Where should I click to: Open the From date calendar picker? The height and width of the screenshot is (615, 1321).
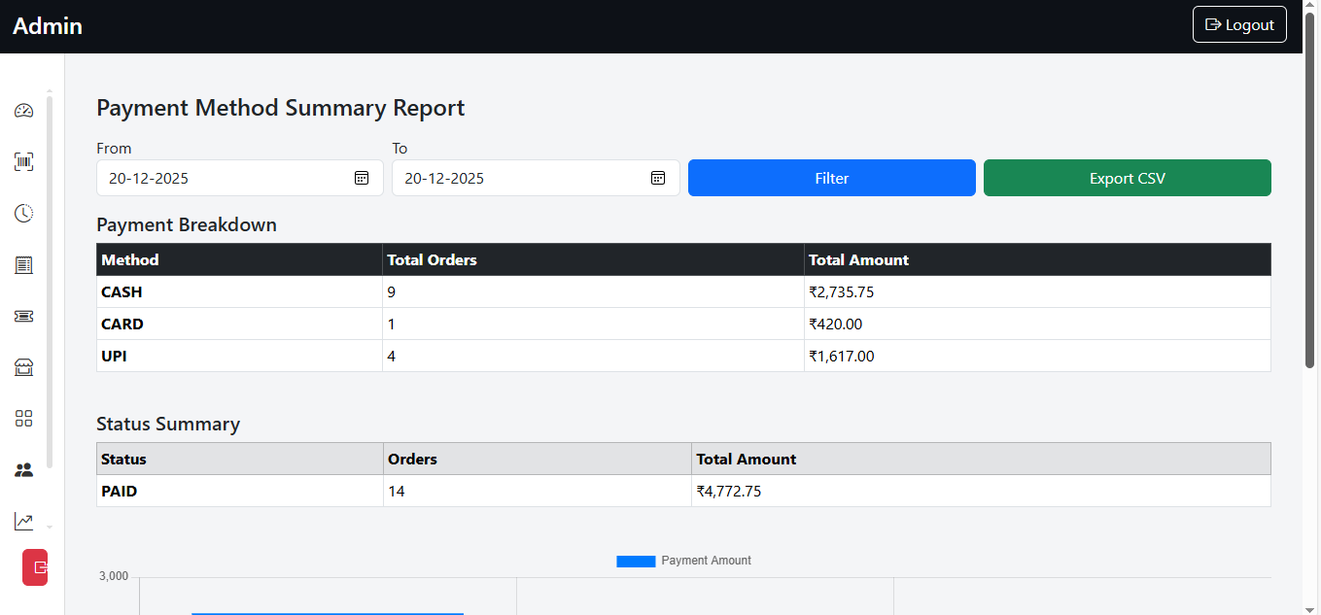[361, 178]
